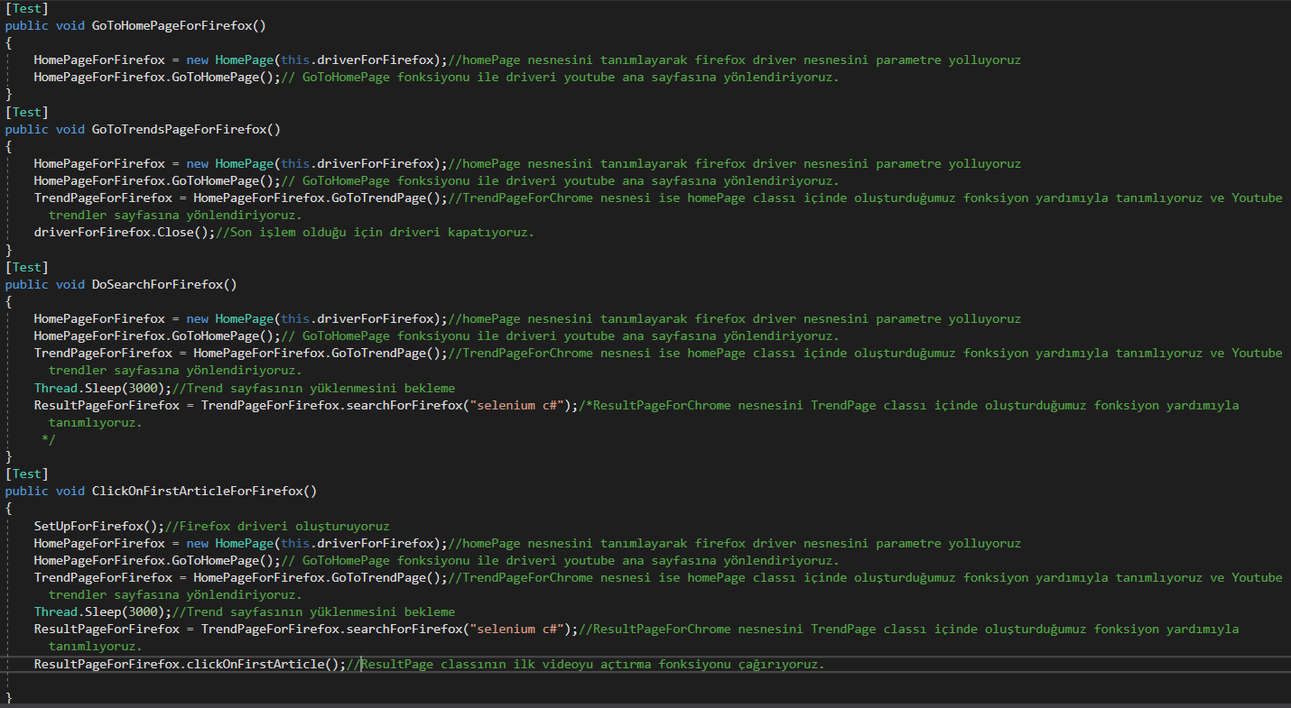Screen dimensions: 1291x708
Task: Click the GoToTrendsPageForFirefox method name
Action: tap(181, 128)
